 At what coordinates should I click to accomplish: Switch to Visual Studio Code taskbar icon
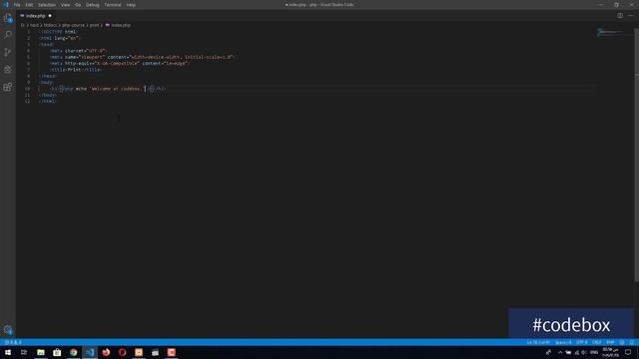[x=90, y=352]
